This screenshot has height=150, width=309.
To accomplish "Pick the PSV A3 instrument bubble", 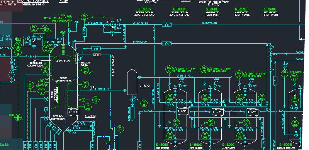I will click(x=239, y=74).
